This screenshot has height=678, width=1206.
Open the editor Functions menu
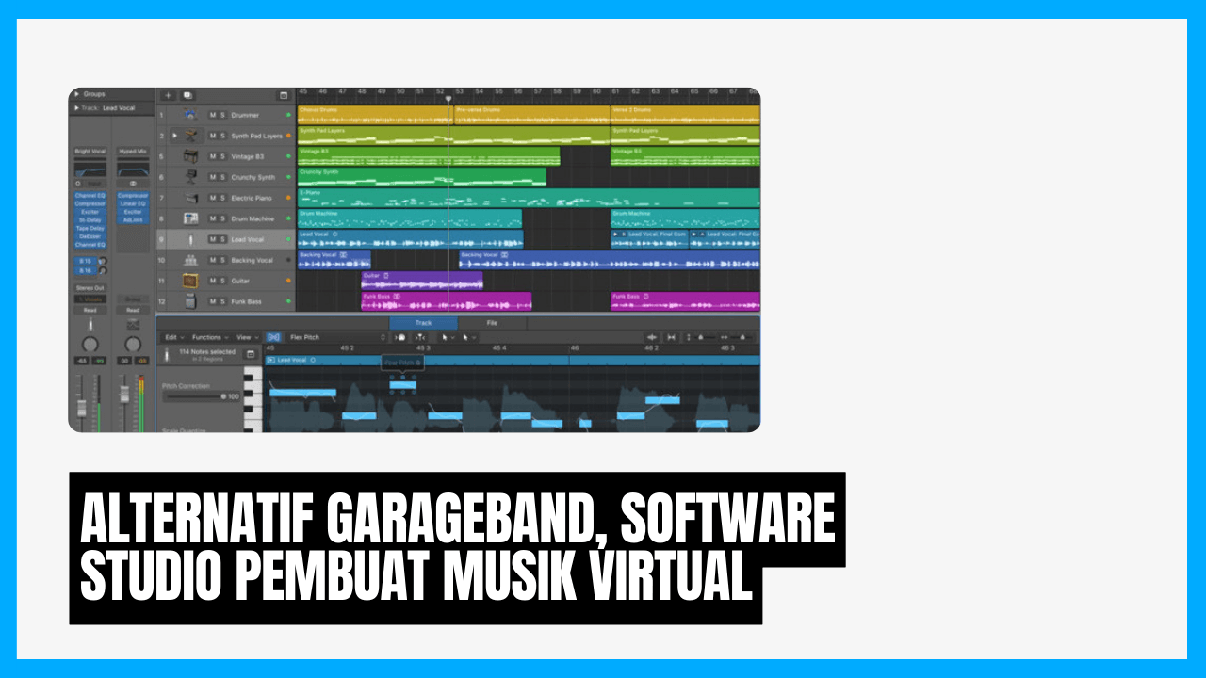tap(210, 337)
